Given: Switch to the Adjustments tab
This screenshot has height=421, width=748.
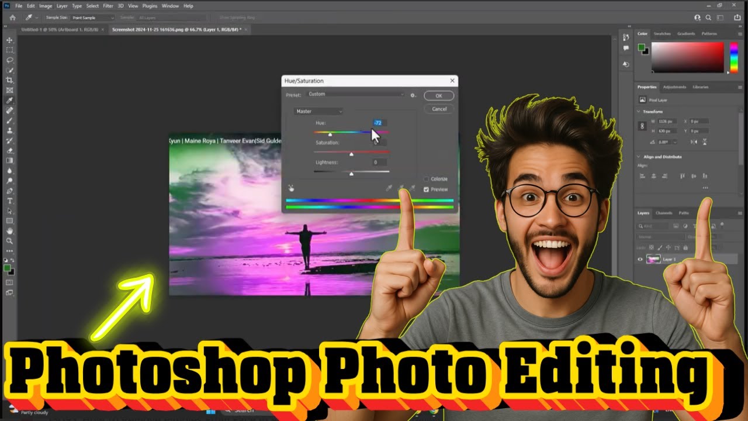Looking at the screenshot, I should click(674, 87).
